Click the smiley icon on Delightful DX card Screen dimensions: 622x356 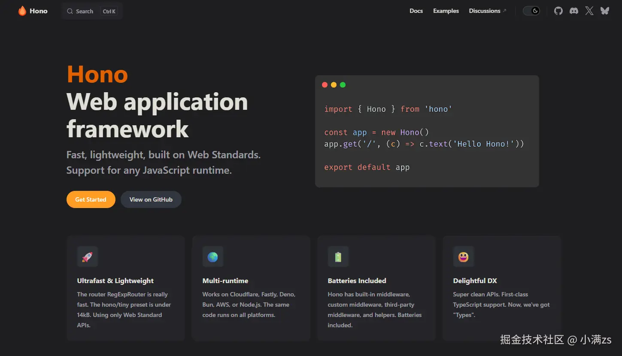click(464, 257)
